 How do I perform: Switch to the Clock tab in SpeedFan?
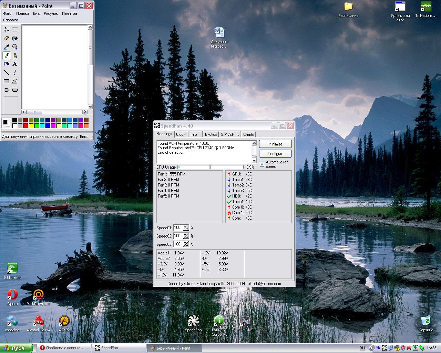(x=181, y=134)
